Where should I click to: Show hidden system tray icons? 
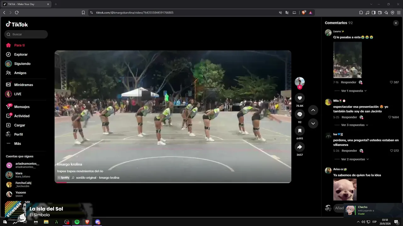pyautogui.click(x=358, y=222)
